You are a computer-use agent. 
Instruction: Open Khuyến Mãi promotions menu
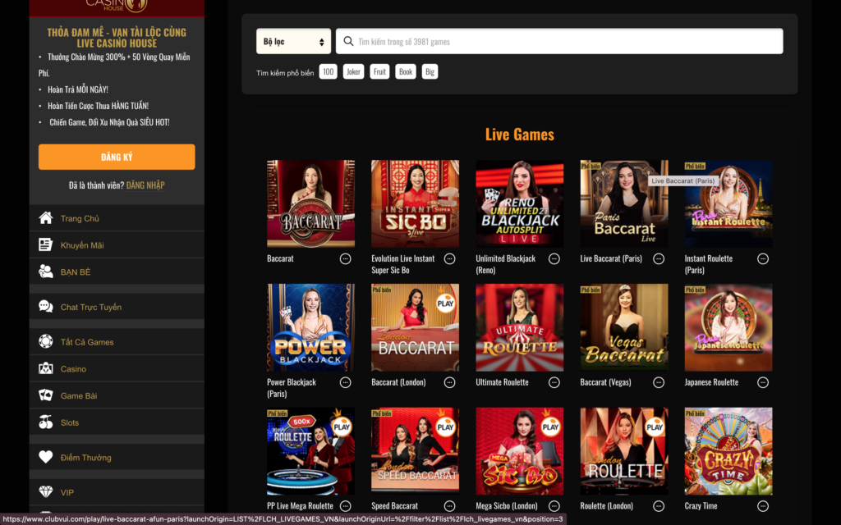(117, 244)
